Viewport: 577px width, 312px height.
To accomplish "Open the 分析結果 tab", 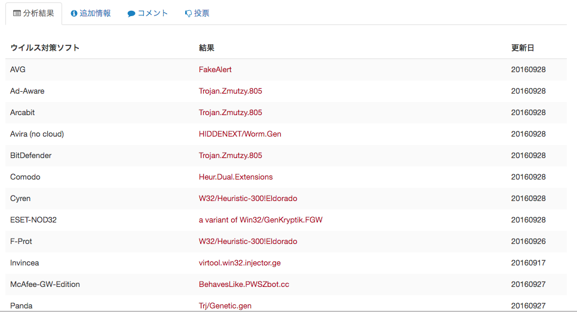I will tap(33, 14).
